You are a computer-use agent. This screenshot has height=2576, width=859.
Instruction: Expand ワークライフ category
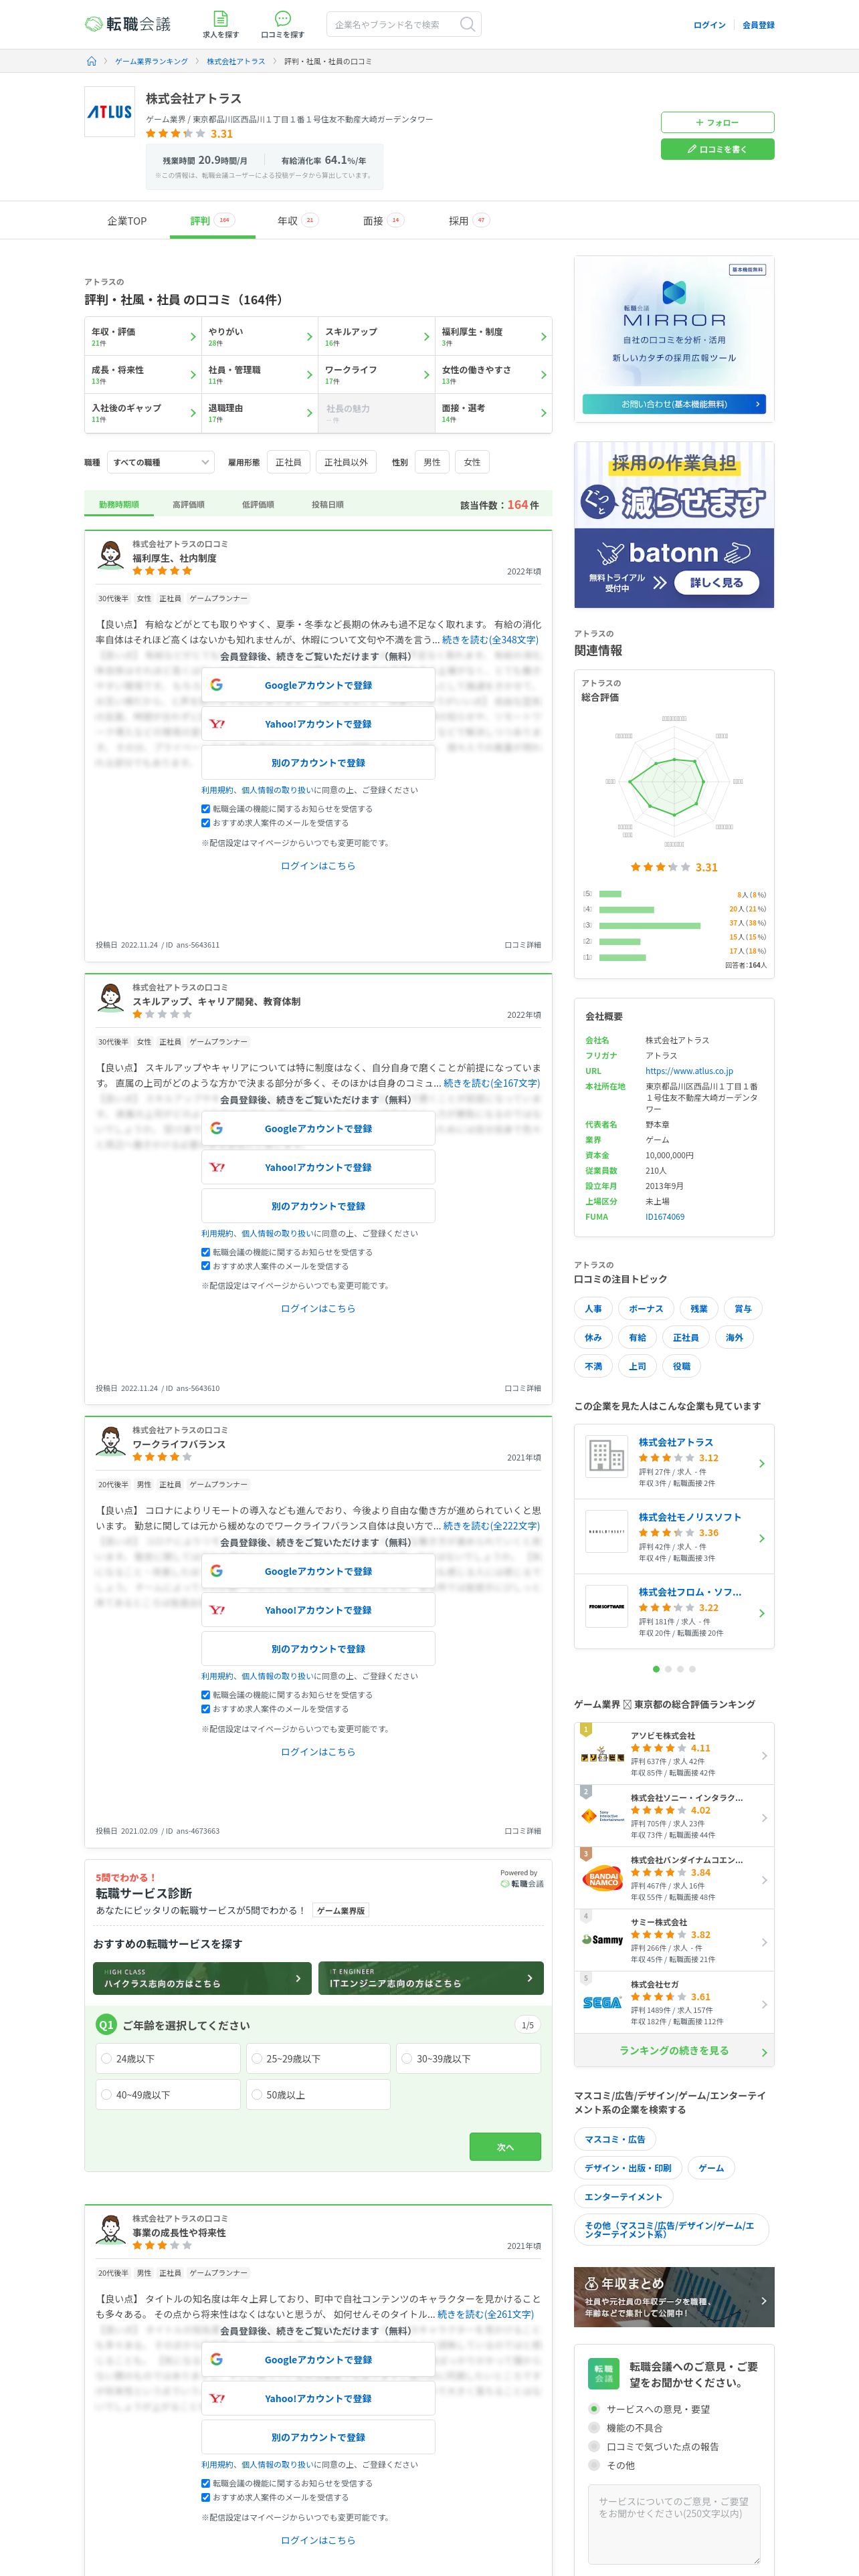coord(376,375)
